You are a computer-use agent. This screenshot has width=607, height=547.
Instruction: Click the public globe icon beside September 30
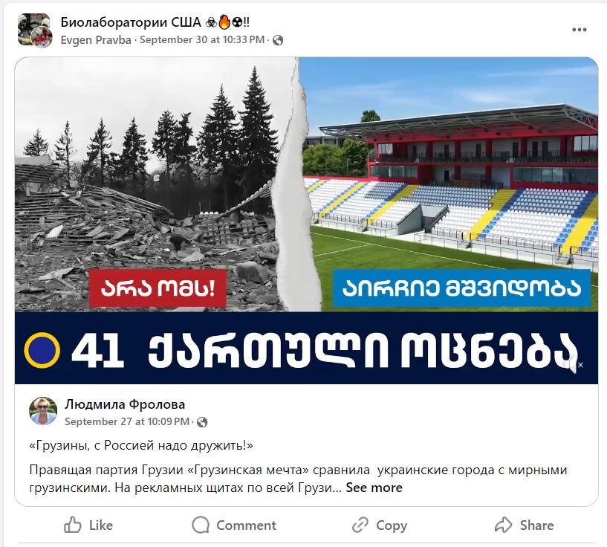[x=278, y=40]
